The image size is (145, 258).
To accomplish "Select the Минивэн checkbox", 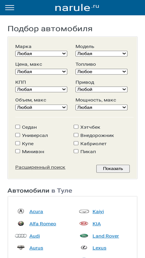I will (x=17, y=151).
